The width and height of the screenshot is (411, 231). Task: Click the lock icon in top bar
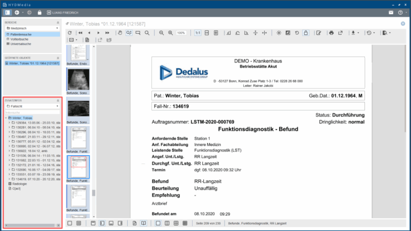tap(39, 12)
